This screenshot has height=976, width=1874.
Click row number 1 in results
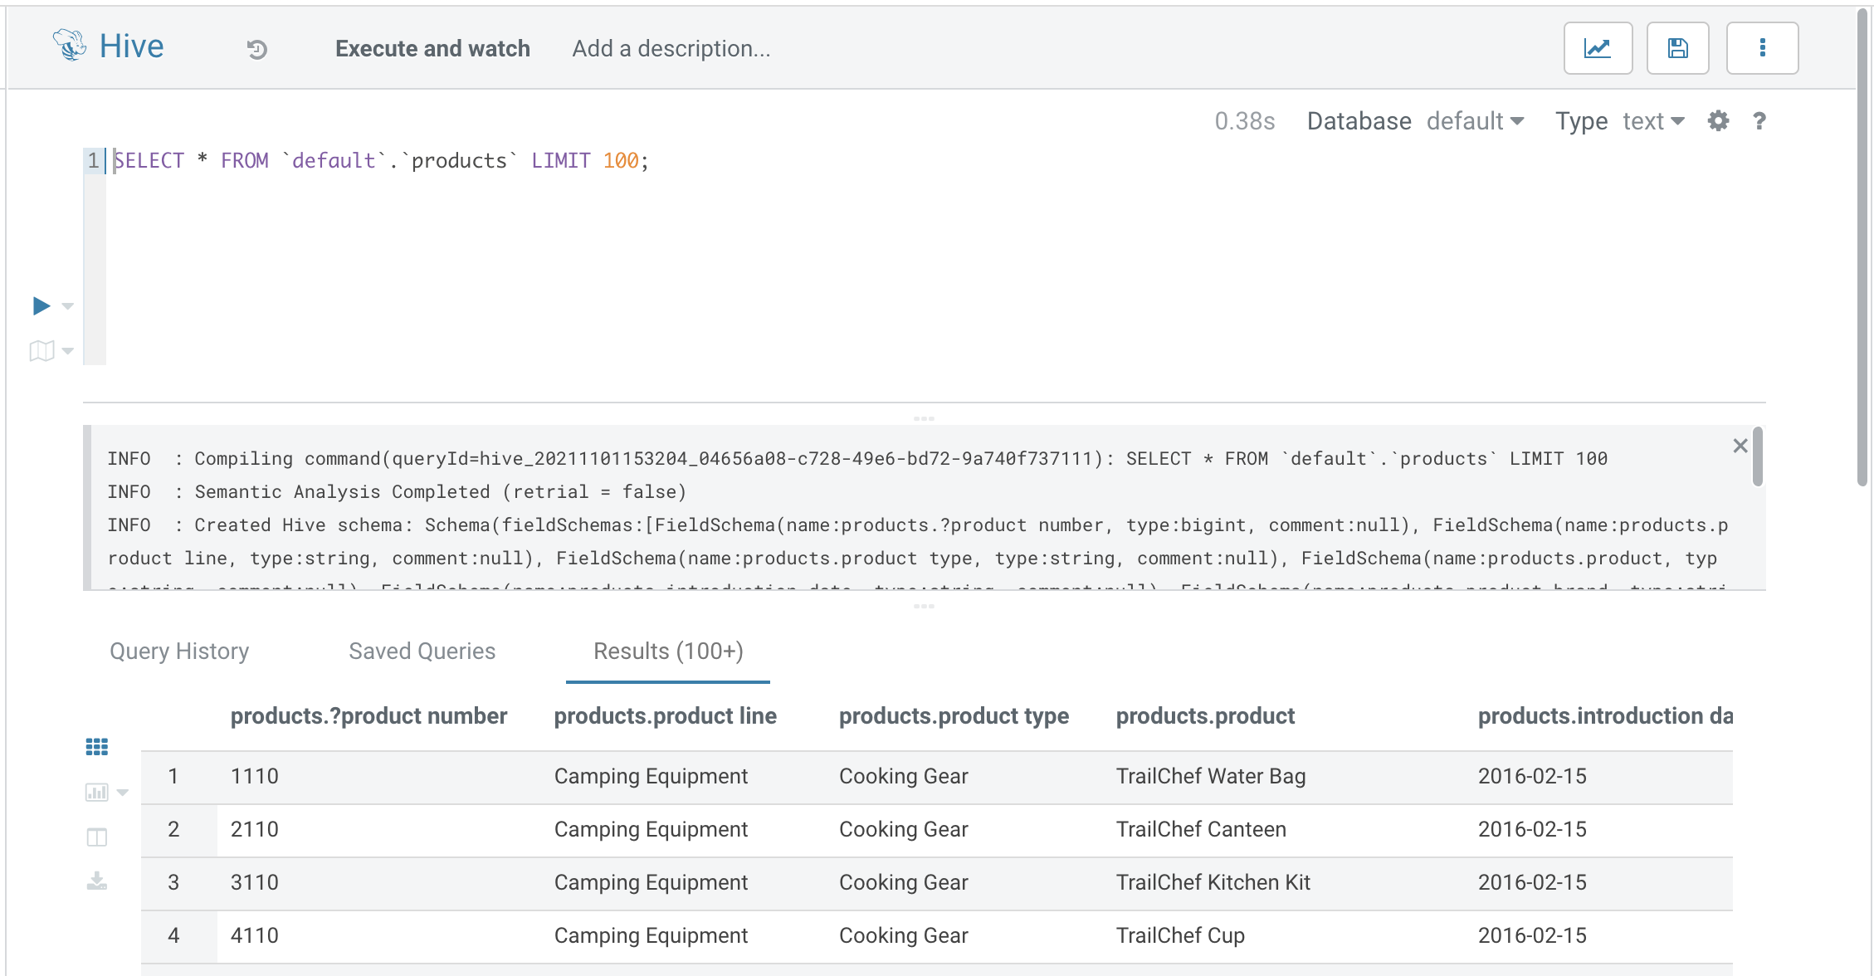173,777
